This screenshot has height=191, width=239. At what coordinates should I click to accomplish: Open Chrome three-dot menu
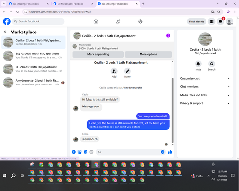coord(235,12)
